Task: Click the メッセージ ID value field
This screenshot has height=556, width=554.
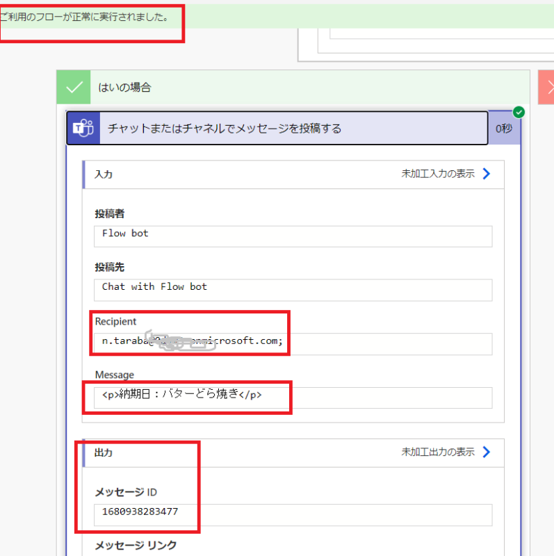Action: [293, 514]
